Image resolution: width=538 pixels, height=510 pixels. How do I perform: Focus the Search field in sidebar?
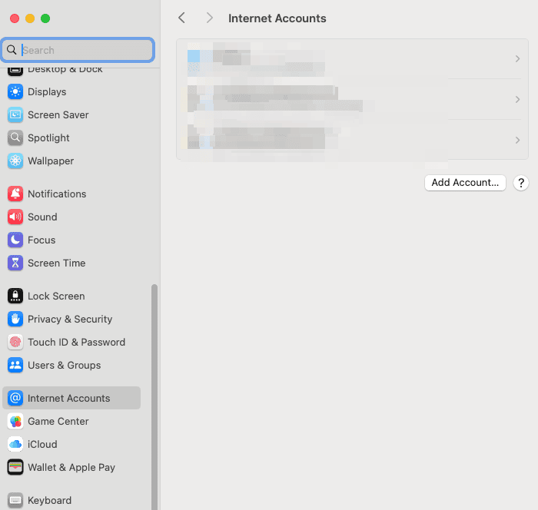[x=85, y=50]
